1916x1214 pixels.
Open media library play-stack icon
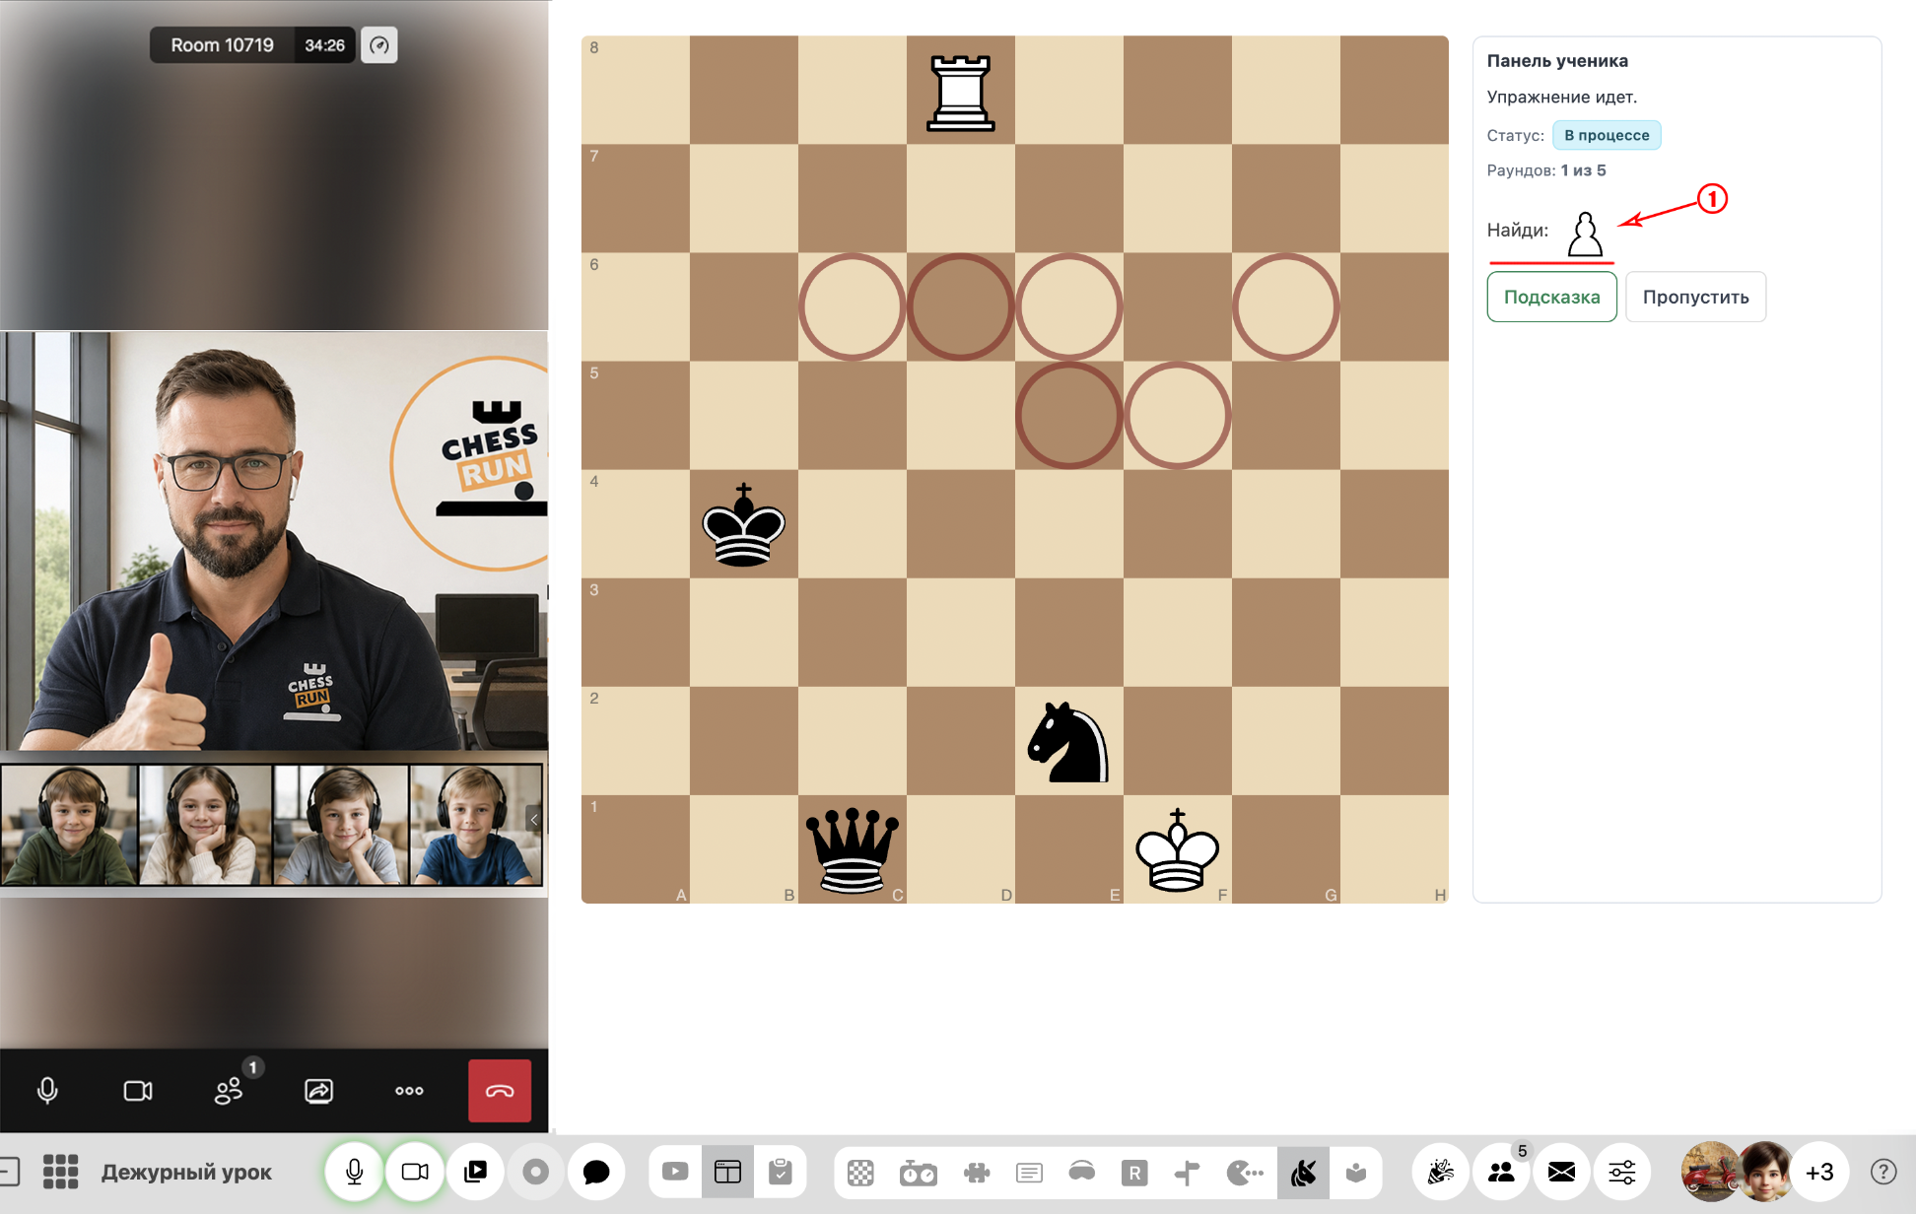pyautogui.click(x=476, y=1172)
